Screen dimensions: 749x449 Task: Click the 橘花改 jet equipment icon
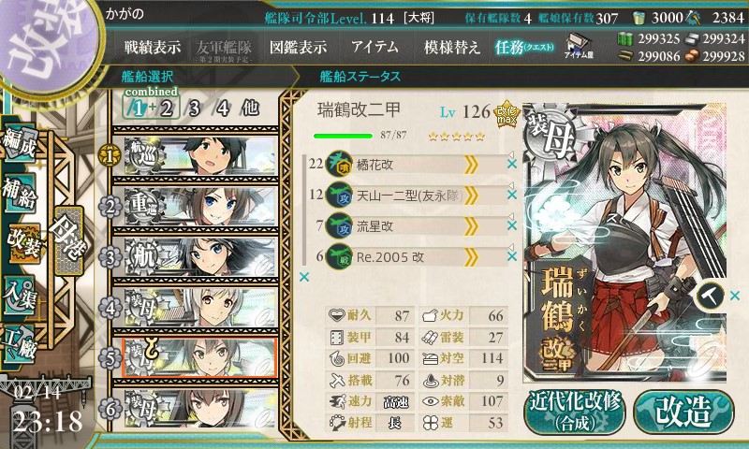[339, 165]
